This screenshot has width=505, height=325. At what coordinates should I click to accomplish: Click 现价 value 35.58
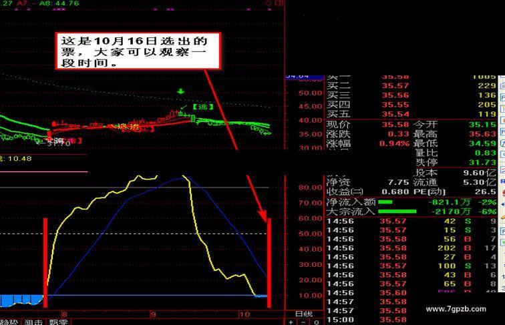pos(395,125)
